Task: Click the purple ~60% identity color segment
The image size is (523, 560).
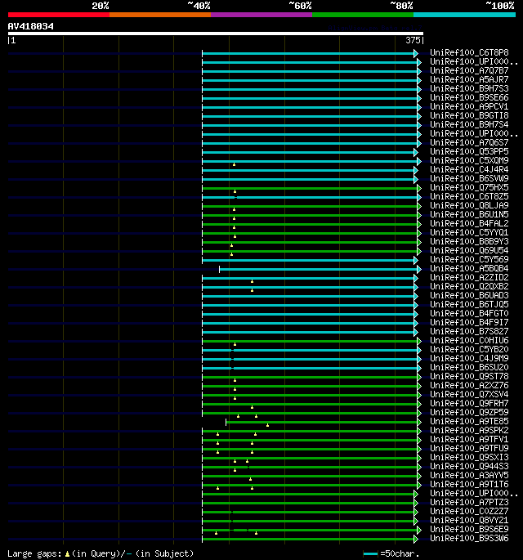Action: pos(261,15)
